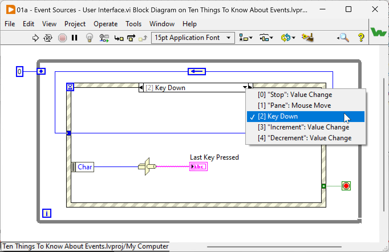Maximize the block diagram window
The image size is (389, 252).
pos(348,9)
